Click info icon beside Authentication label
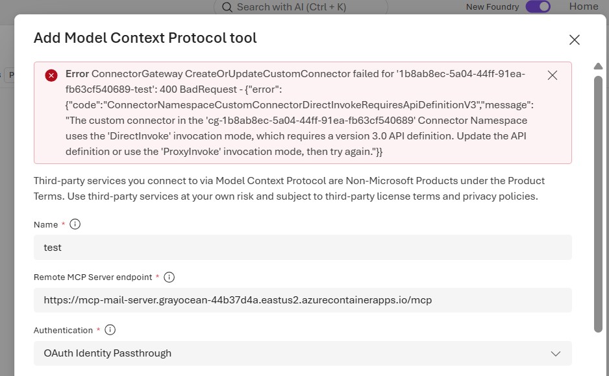609x376 pixels. click(110, 330)
